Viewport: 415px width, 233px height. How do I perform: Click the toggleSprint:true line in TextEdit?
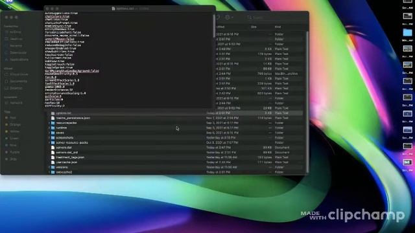click(x=59, y=67)
